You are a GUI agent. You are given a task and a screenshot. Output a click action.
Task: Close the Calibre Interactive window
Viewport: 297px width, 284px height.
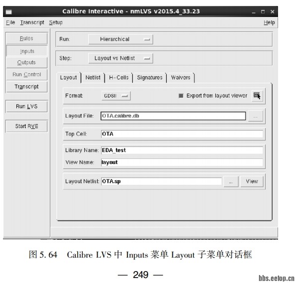pyautogui.click(x=273, y=12)
